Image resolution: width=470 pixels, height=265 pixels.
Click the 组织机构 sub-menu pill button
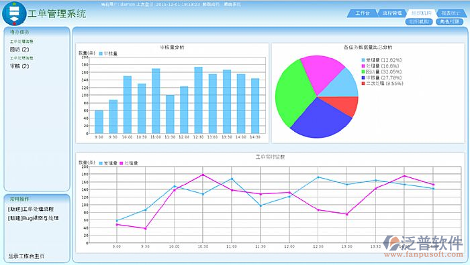[x=419, y=22]
